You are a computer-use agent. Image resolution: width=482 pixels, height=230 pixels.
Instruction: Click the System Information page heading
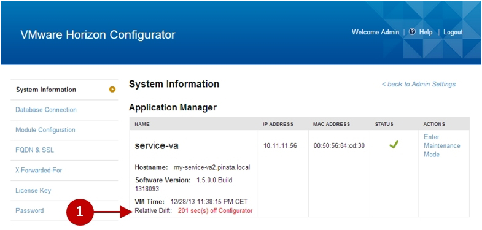[174, 84]
